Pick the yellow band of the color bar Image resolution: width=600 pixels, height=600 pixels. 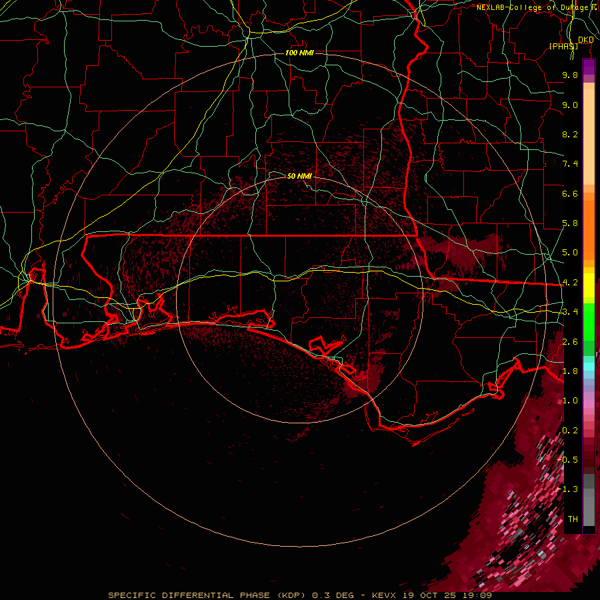(x=589, y=285)
